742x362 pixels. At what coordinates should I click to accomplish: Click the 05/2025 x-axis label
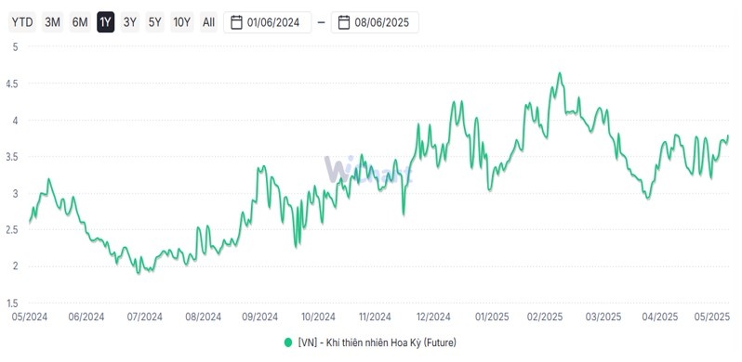click(711, 317)
